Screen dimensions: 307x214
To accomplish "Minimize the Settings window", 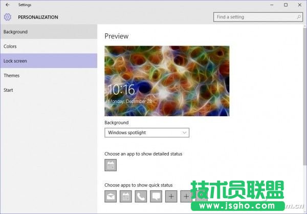I will (271, 5).
